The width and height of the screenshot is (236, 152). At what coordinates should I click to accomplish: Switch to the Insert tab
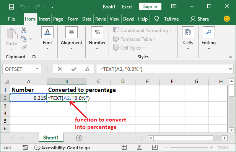coord(44,19)
